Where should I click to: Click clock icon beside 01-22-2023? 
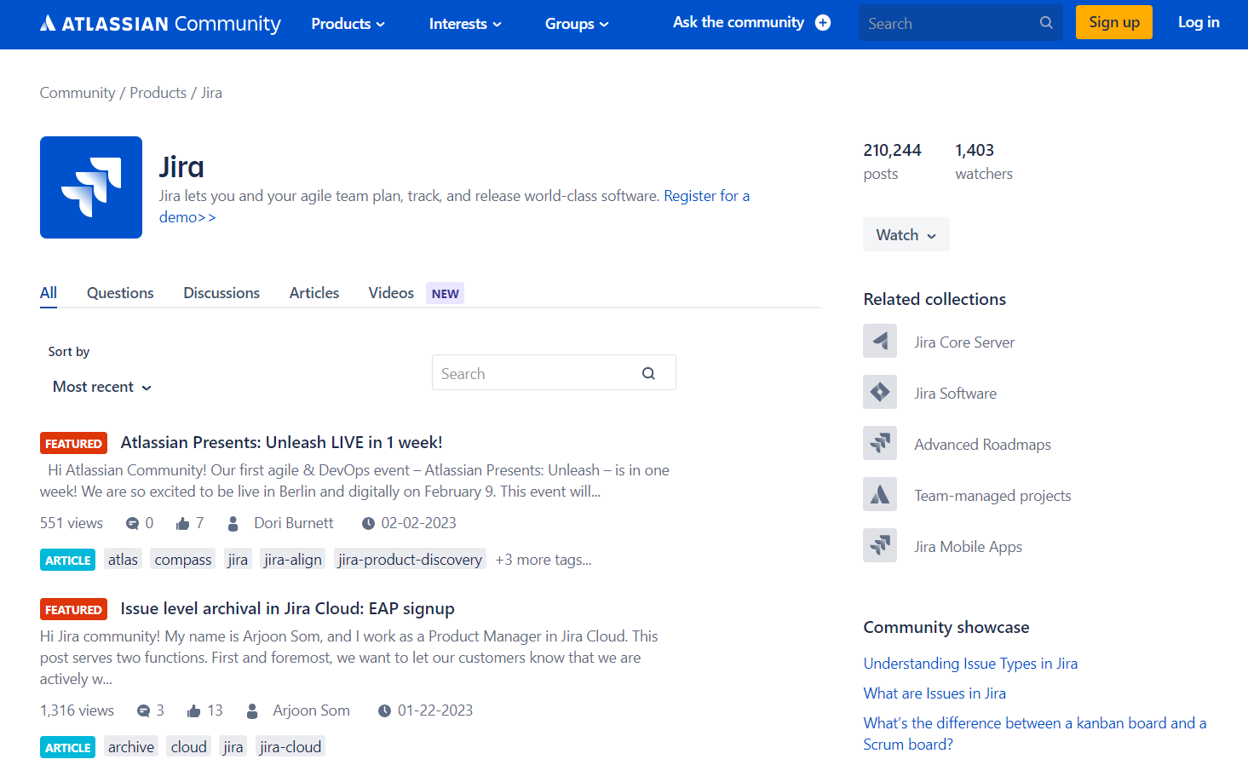pos(384,710)
